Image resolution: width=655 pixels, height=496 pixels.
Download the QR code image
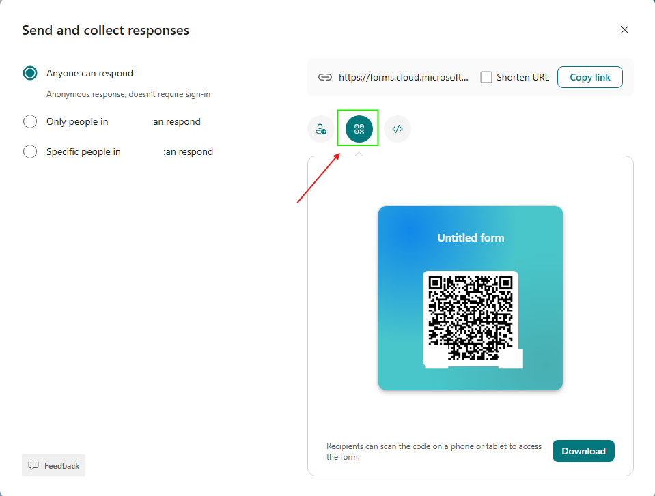click(x=583, y=451)
